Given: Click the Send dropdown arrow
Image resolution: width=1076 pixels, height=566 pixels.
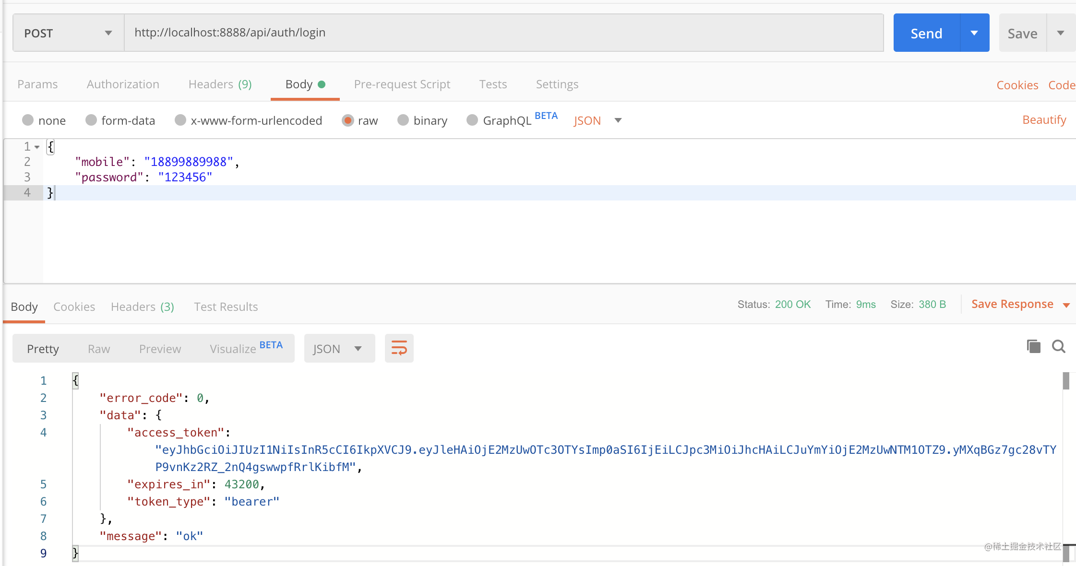Looking at the screenshot, I should point(974,33).
